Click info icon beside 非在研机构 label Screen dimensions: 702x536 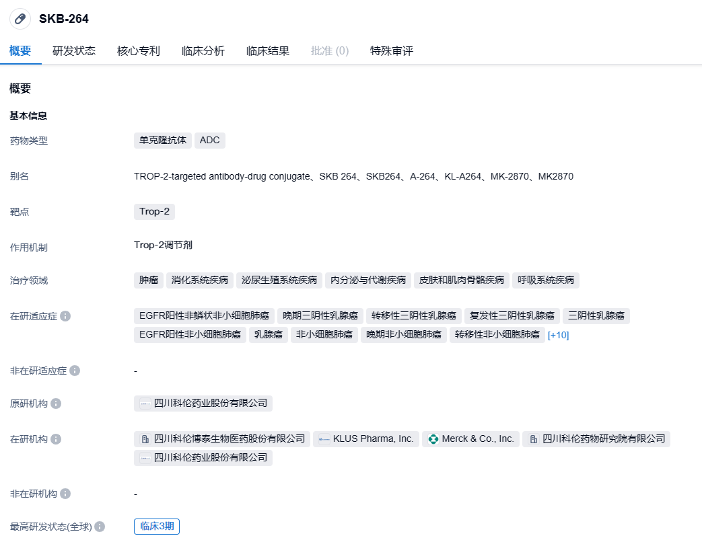coord(65,494)
